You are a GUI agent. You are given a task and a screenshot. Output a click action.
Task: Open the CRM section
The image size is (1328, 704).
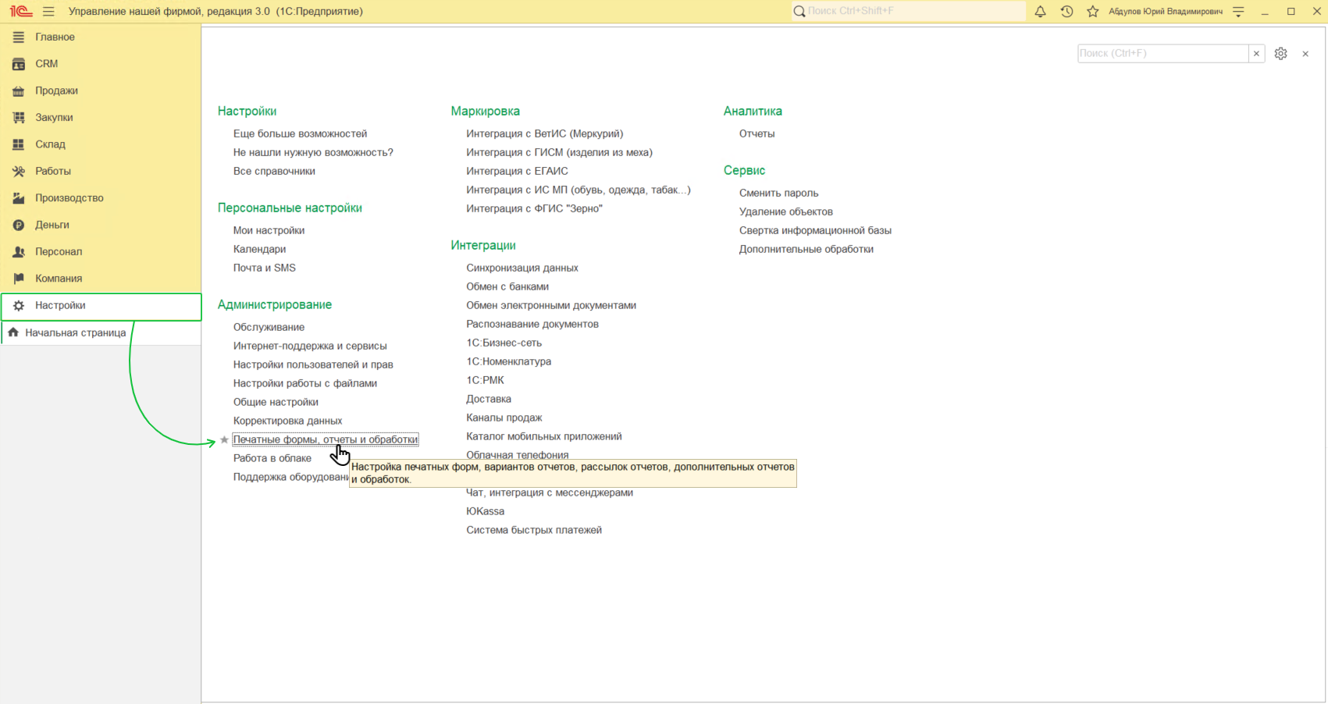pos(101,64)
